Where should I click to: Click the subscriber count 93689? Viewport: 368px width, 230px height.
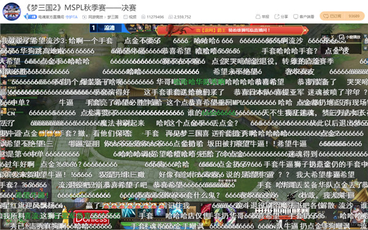click(354, 16)
